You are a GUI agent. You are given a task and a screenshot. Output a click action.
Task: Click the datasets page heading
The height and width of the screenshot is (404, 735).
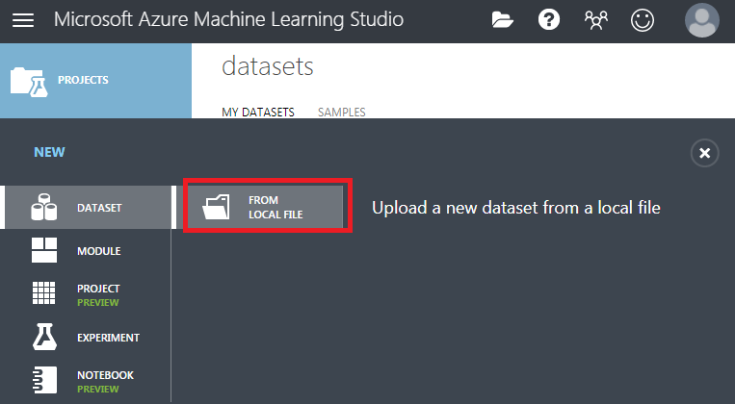tap(268, 66)
